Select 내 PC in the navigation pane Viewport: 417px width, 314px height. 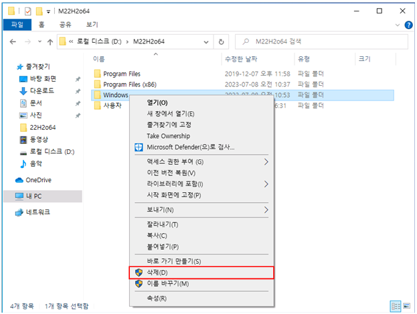click(43, 196)
